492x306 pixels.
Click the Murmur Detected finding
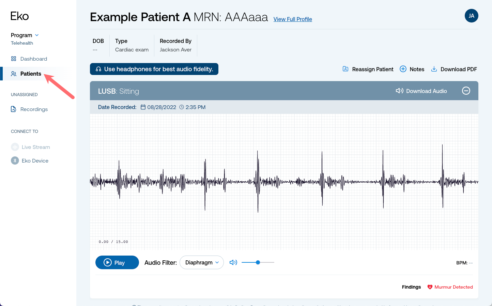click(x=450, y=287)
